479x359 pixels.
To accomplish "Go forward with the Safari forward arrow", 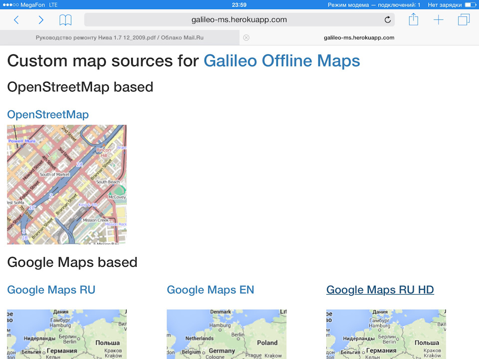I will (41, 20).
